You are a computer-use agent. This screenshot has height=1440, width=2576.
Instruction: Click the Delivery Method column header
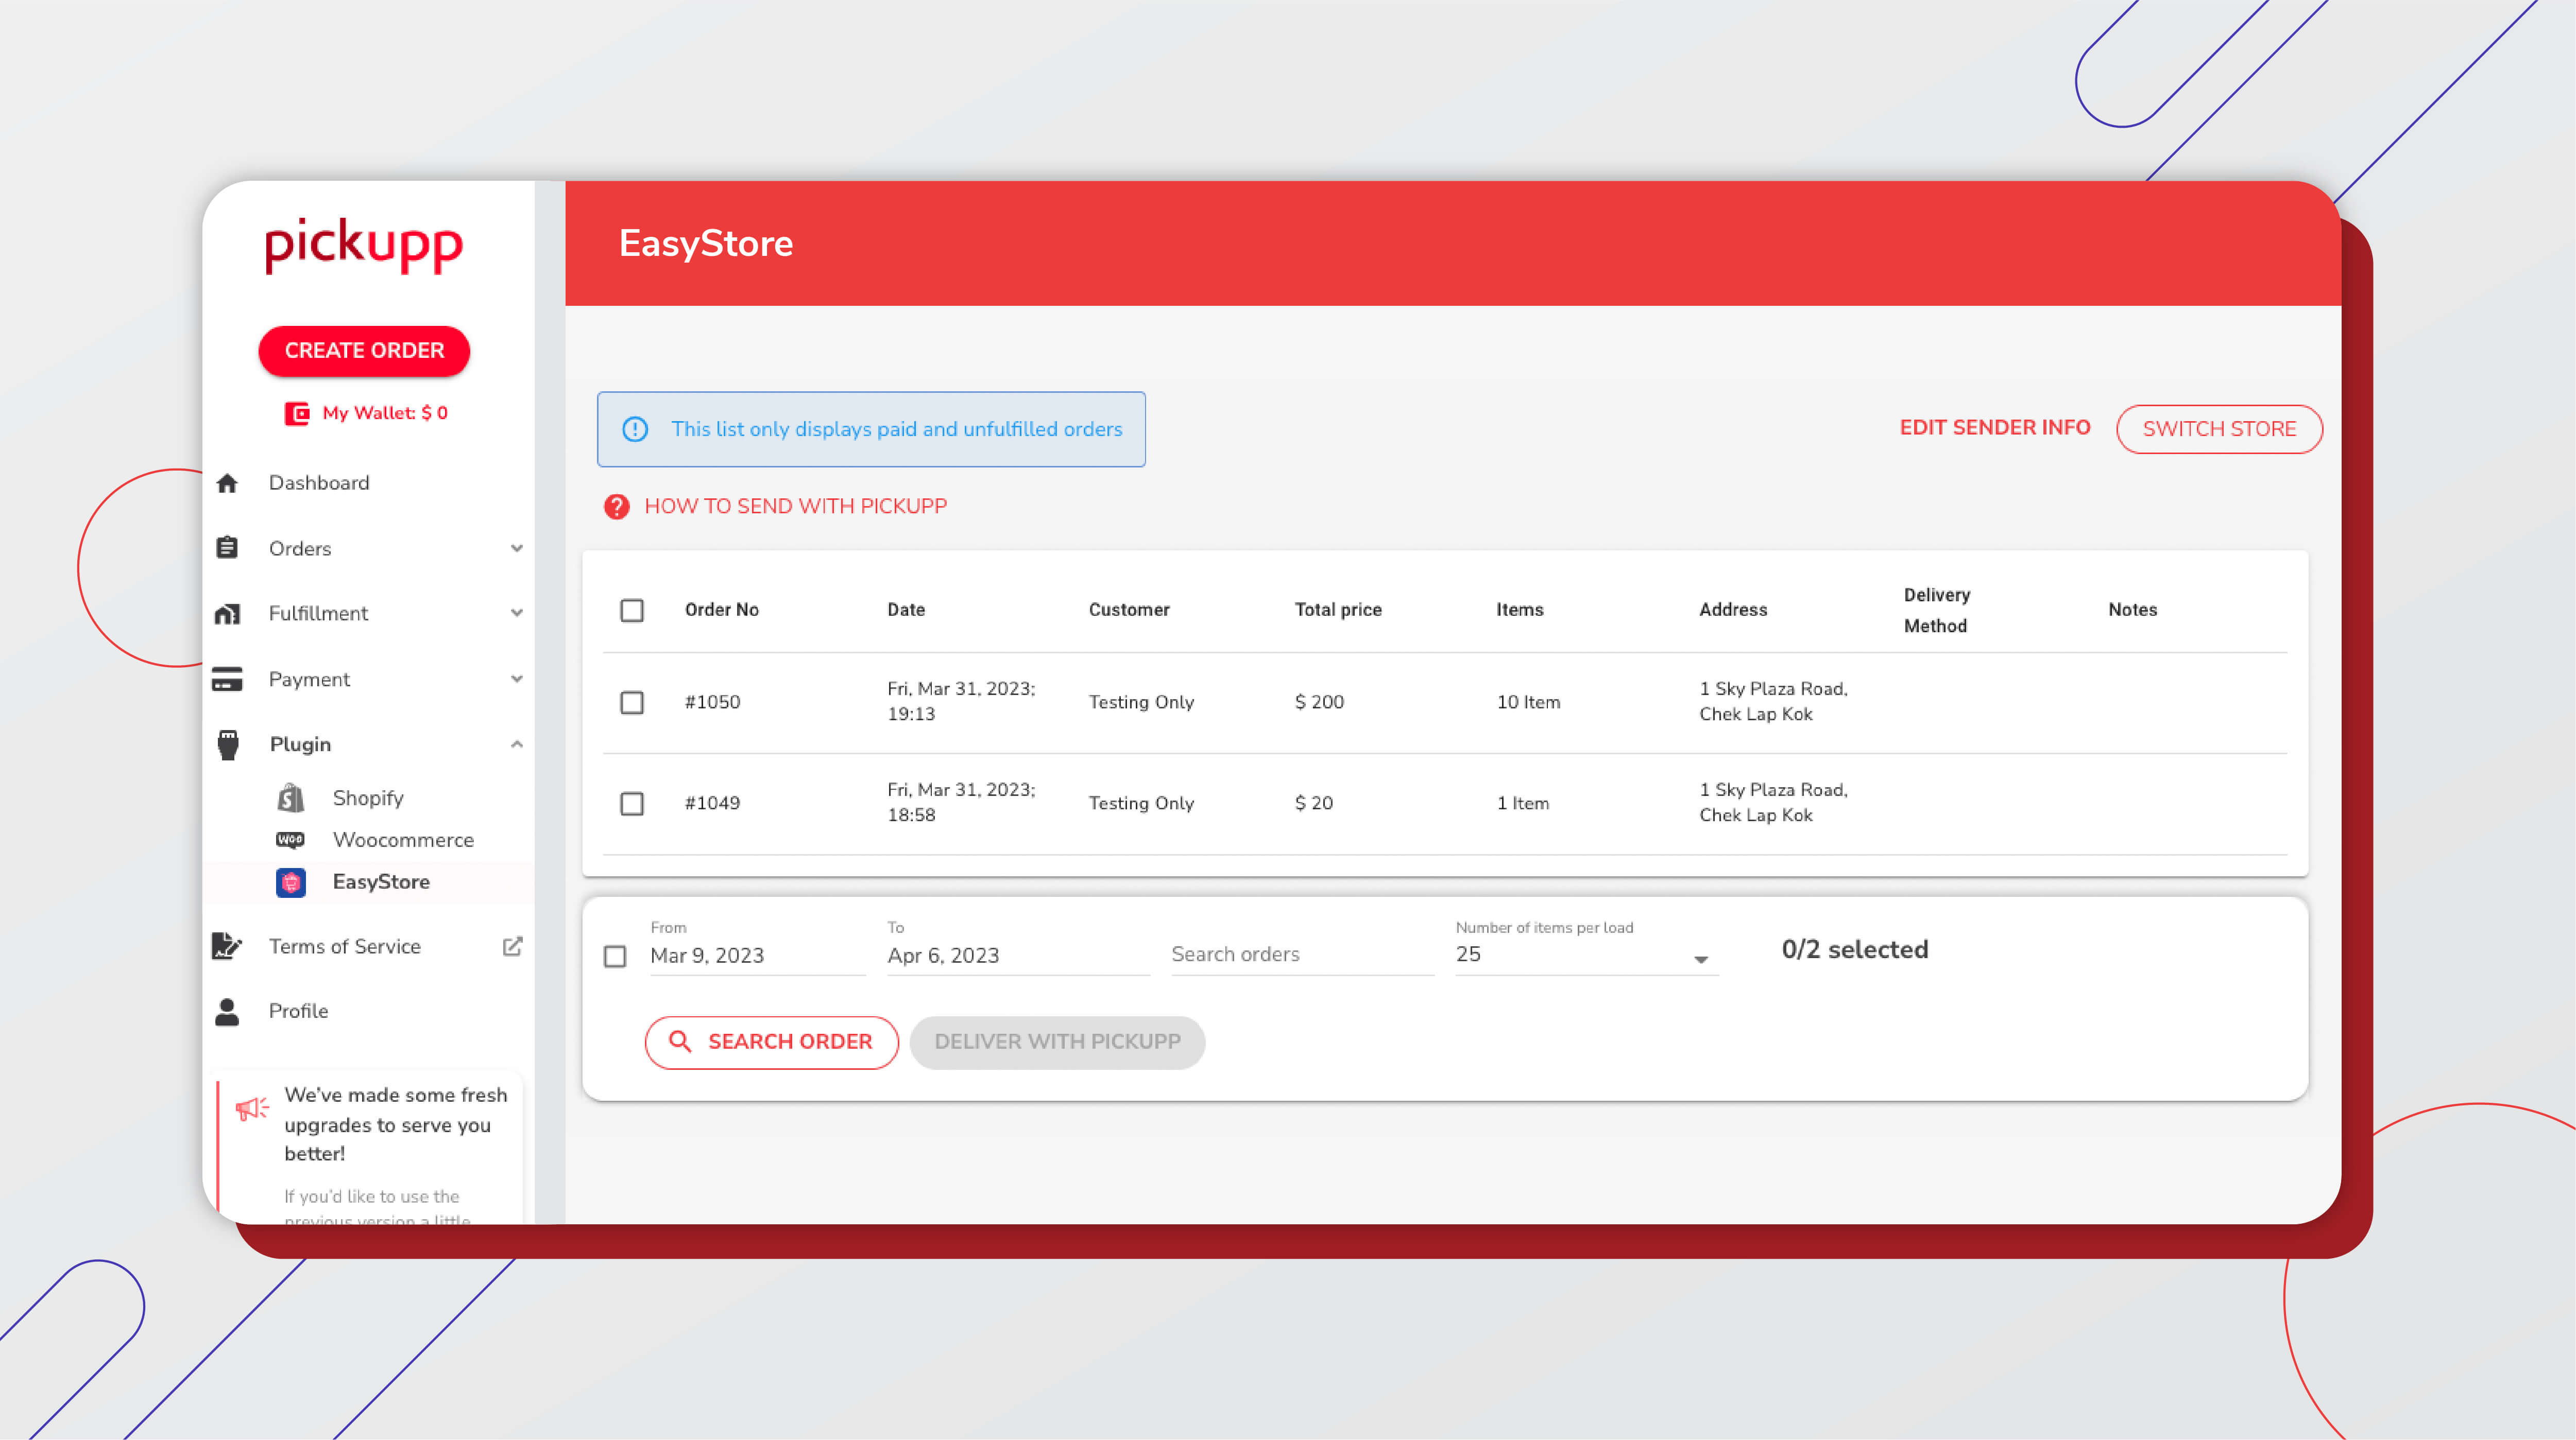[1937, 610]
